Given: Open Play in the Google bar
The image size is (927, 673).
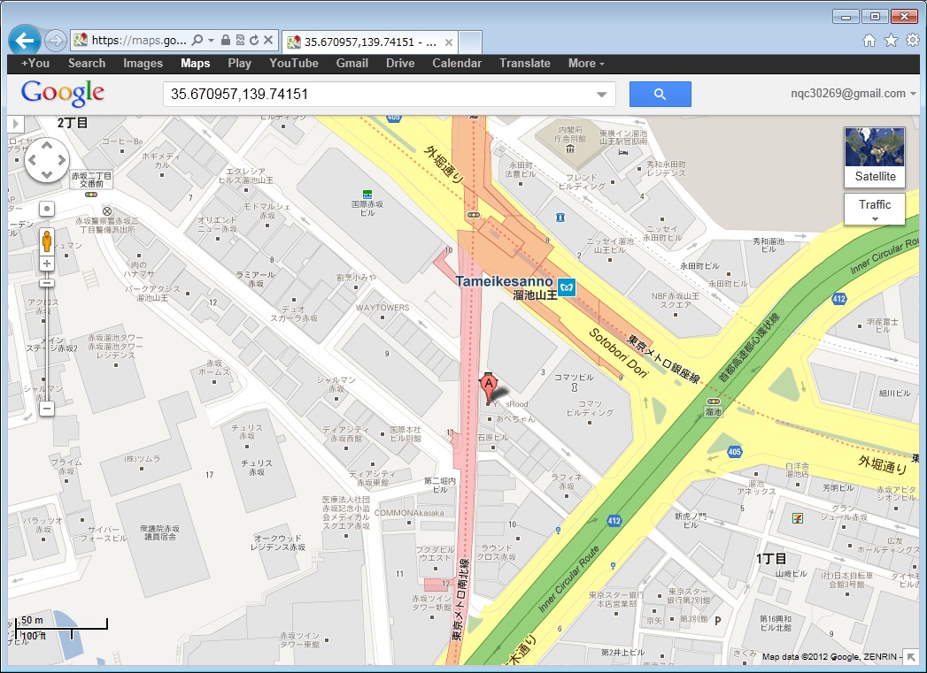Looking at the screenshot, I should pyautogui.click(x=239, y=63).
